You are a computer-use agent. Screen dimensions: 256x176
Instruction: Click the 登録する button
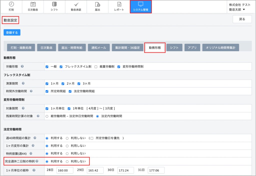pos(12,32)
